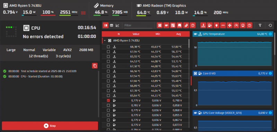Open info for GPU Temperature graph
The width and height of the screenshot is (277, 132).
tap(270, 34)
